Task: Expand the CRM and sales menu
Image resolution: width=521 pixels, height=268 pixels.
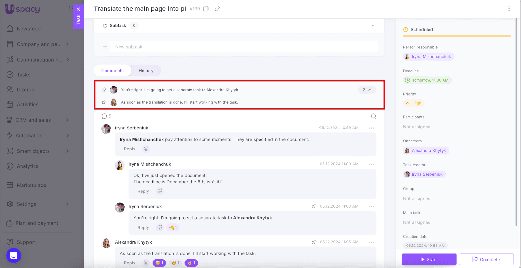Action: (x=67, y=120)
